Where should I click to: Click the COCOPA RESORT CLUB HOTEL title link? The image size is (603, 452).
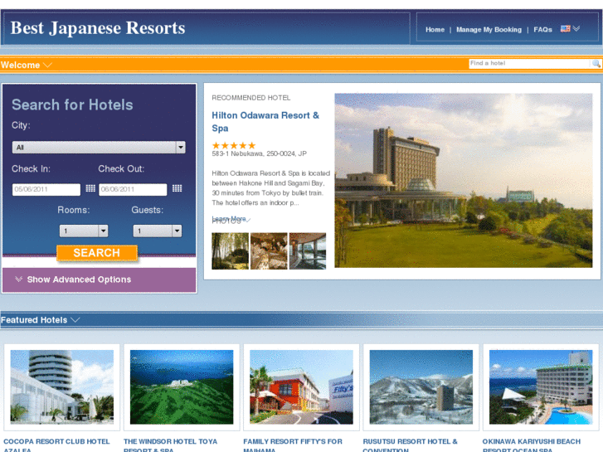coord(56,445)
